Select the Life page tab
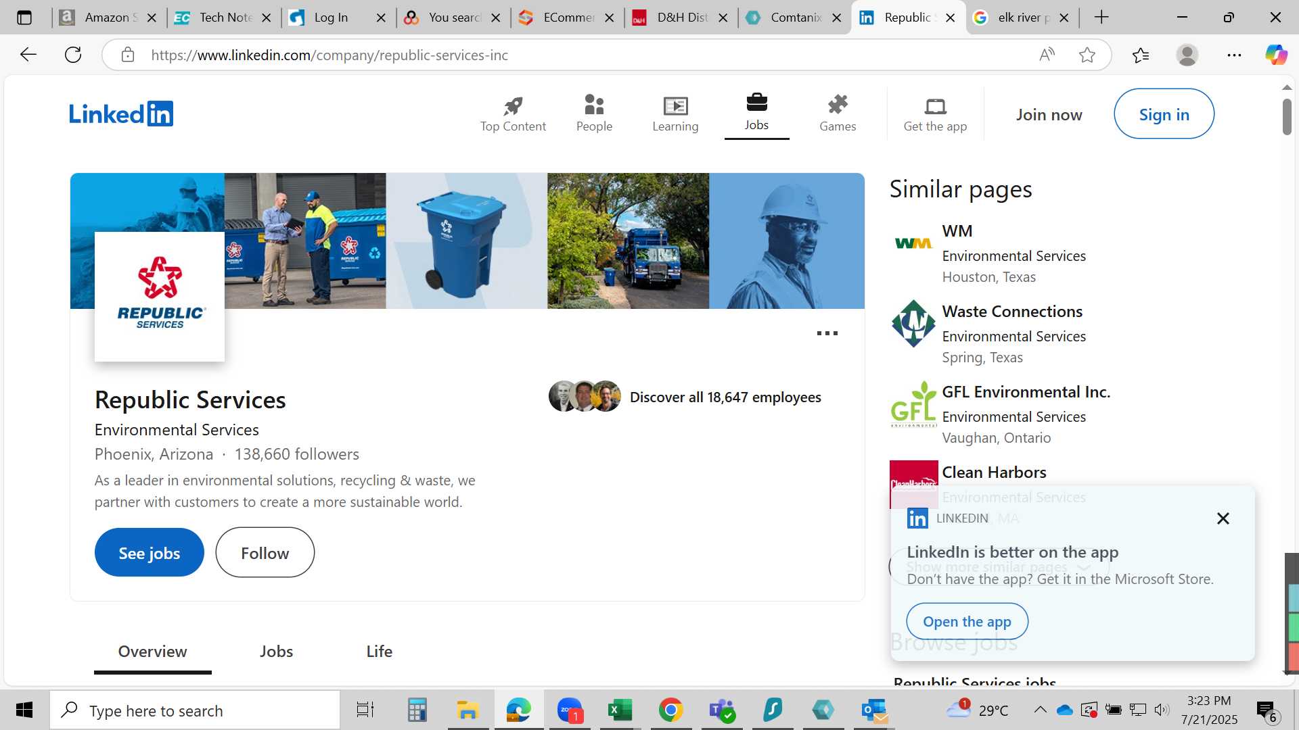 379,652
